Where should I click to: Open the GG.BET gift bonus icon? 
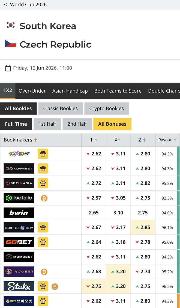43,242
